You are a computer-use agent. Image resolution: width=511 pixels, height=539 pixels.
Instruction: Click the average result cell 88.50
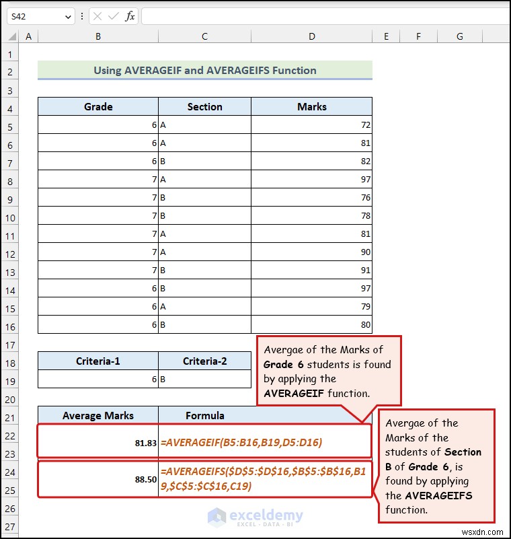[98, 479]
